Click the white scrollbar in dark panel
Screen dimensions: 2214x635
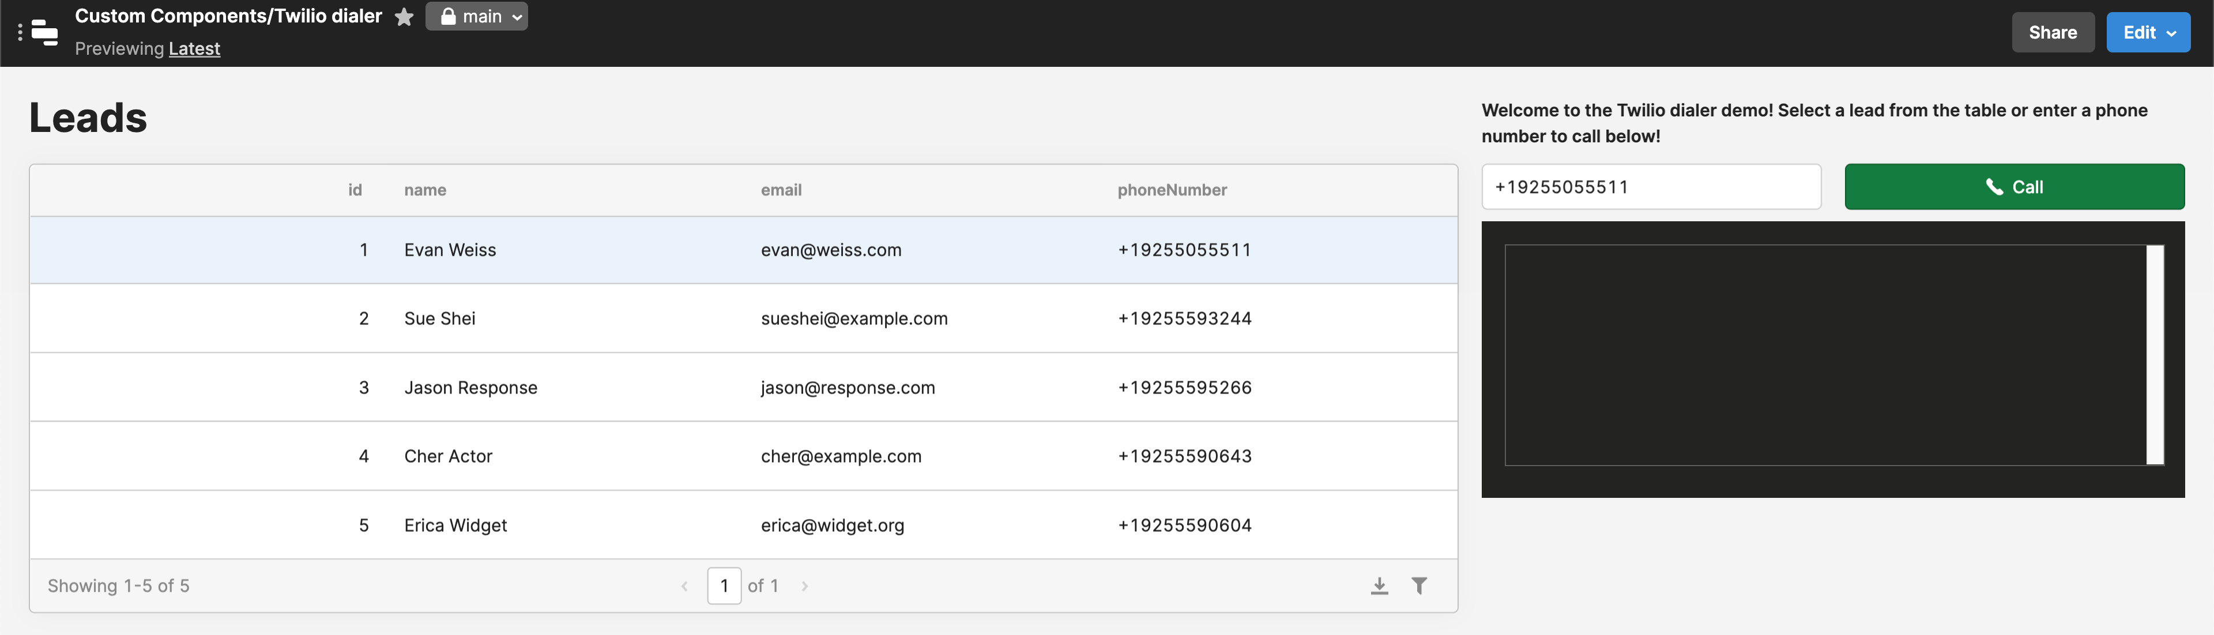coord(2155,355)
